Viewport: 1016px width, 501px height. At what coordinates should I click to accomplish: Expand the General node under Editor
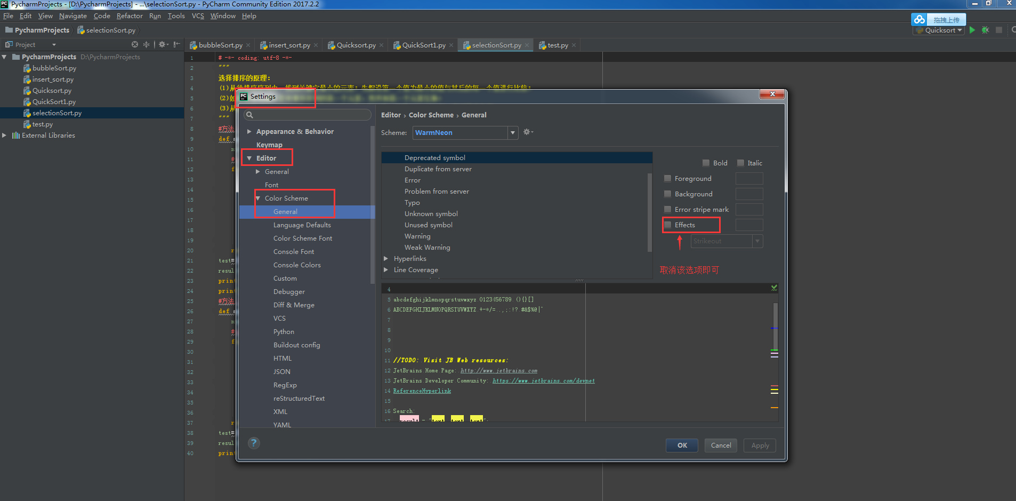[x=258, y=171]
